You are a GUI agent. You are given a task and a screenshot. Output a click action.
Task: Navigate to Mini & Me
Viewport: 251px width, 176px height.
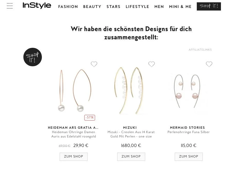[180, 7]
